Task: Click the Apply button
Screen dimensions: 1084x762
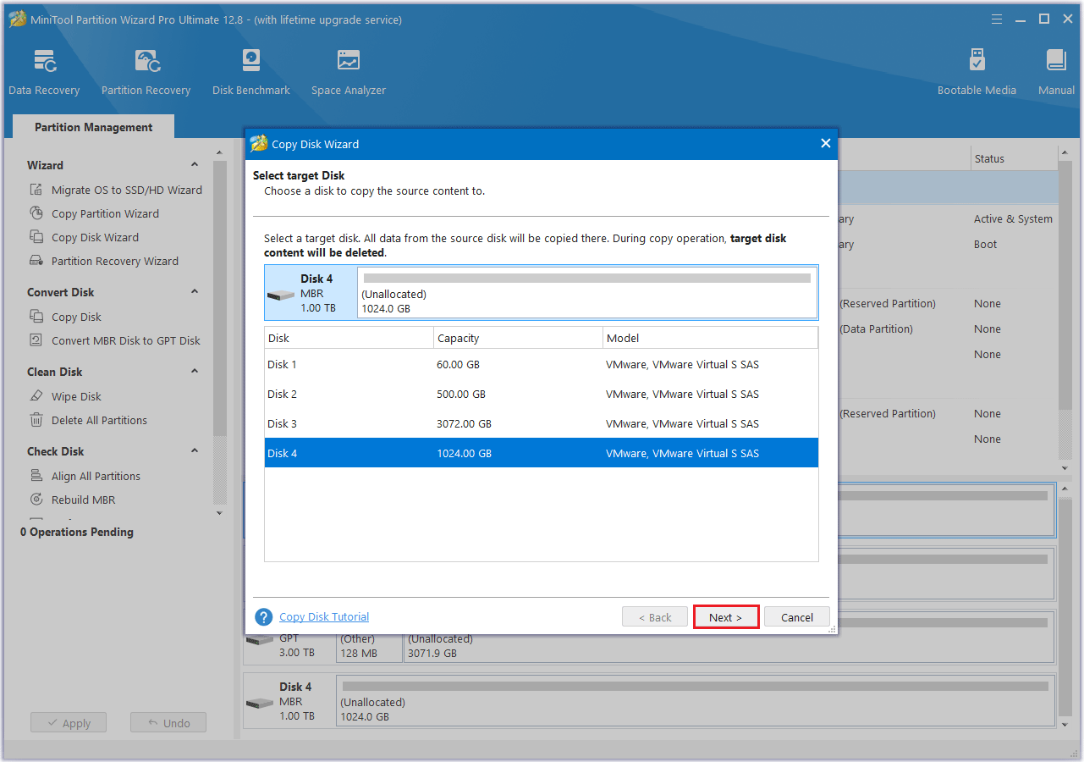Action: pos(69,723)
